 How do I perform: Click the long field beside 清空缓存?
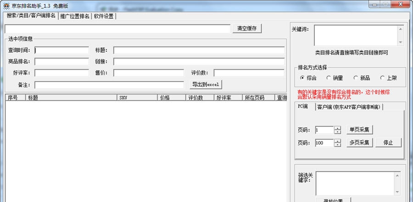pyautogui.click(x=117, y=29)
